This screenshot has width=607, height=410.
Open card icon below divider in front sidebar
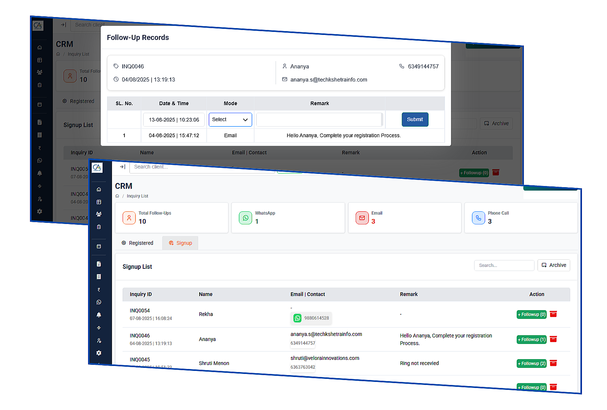tap(99, 246)
